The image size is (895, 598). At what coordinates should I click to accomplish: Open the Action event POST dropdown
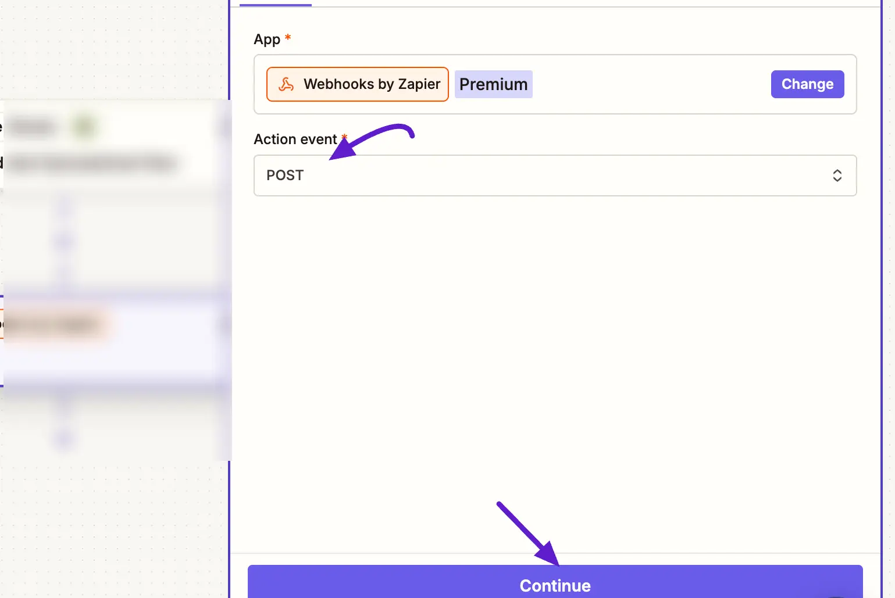tap(555, 176)
